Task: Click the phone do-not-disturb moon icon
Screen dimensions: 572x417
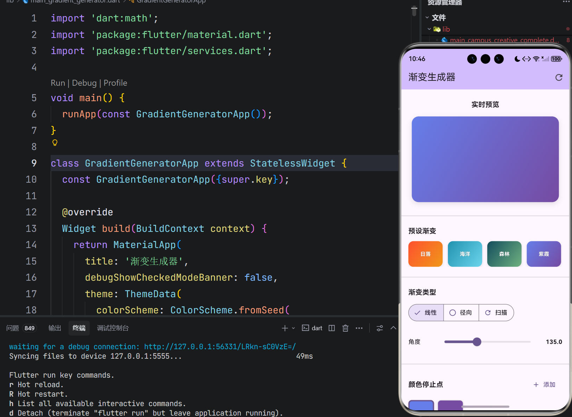Action: point(517,59)
